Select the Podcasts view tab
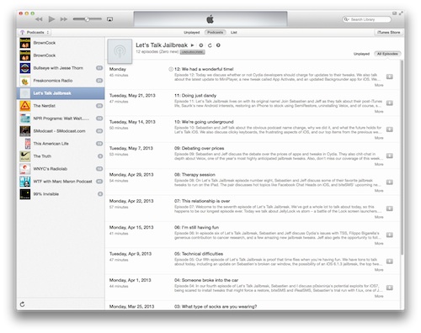421x333 pixels. click(x=215, y=32)
